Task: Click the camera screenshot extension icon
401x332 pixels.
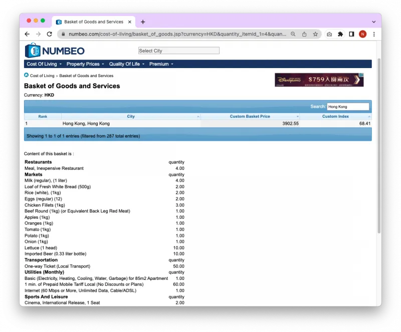Action: coord(329,34)
